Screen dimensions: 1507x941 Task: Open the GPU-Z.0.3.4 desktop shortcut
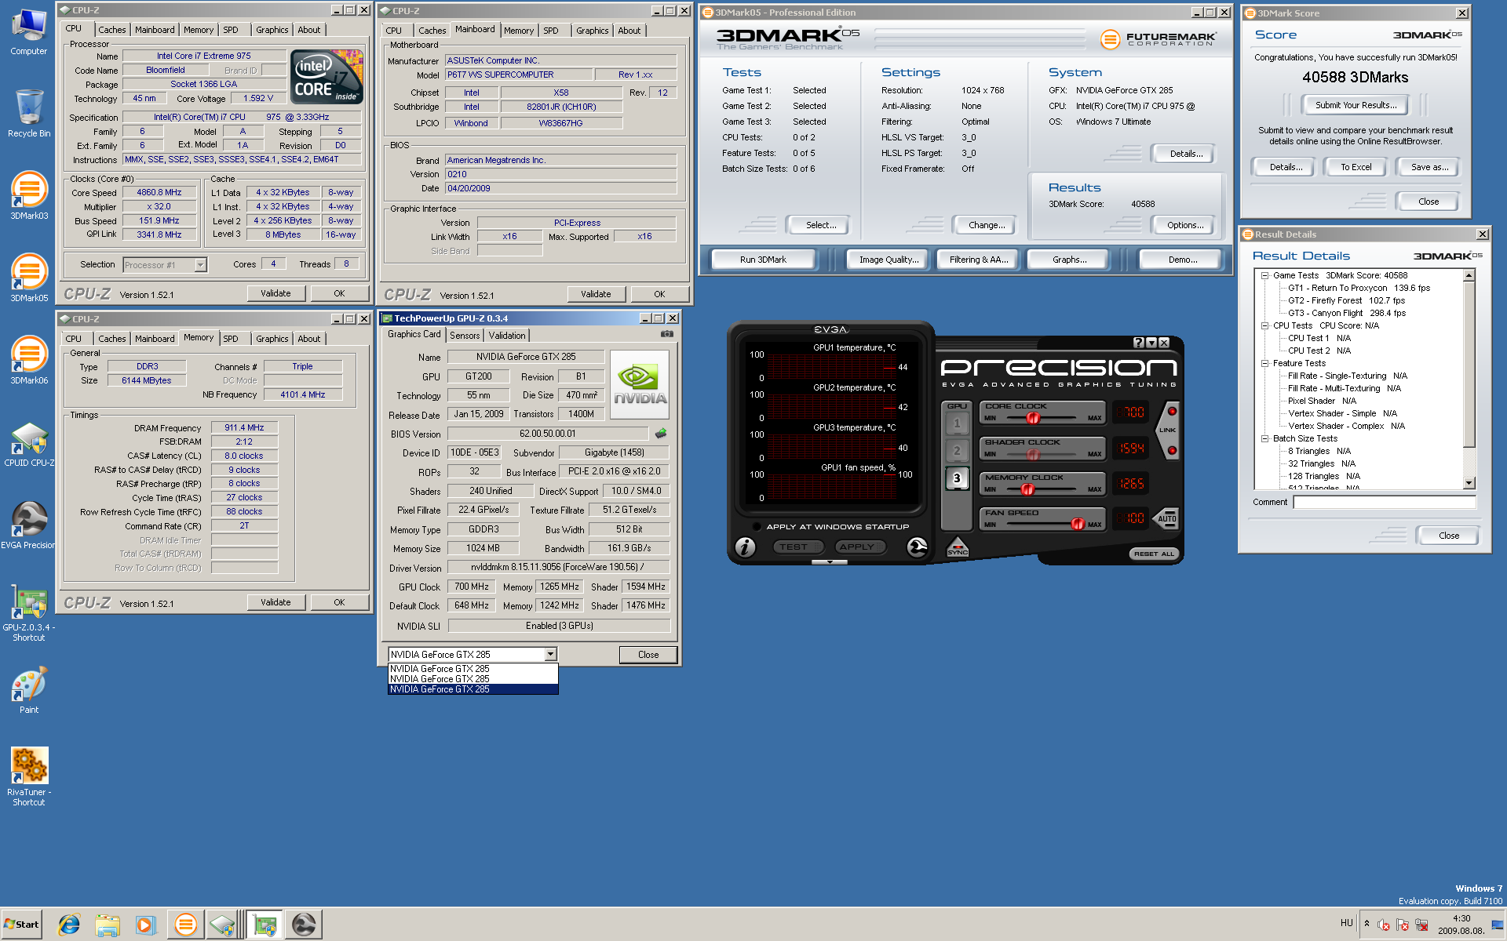[x=29, y=613]
